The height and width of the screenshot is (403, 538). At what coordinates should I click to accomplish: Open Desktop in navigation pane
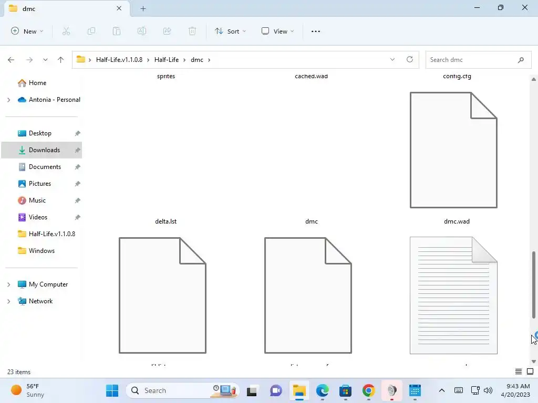pyautogui.click(x=40, y=133)
